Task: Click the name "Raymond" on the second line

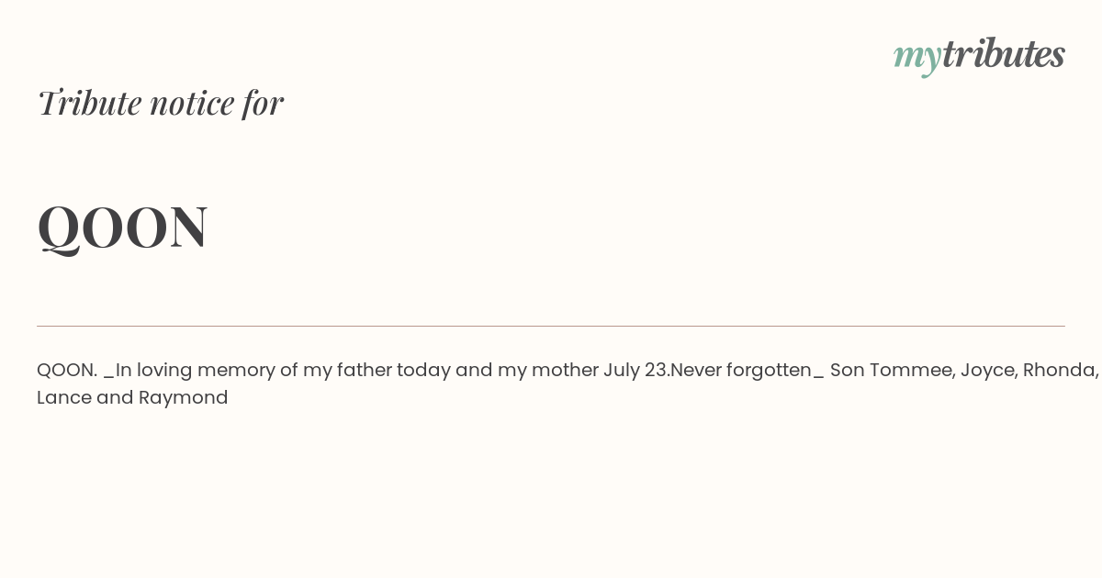Action: click(183, 398)
